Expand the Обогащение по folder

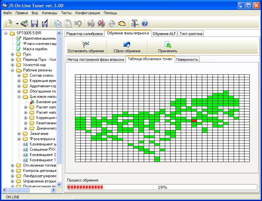(x=19, y=92)
